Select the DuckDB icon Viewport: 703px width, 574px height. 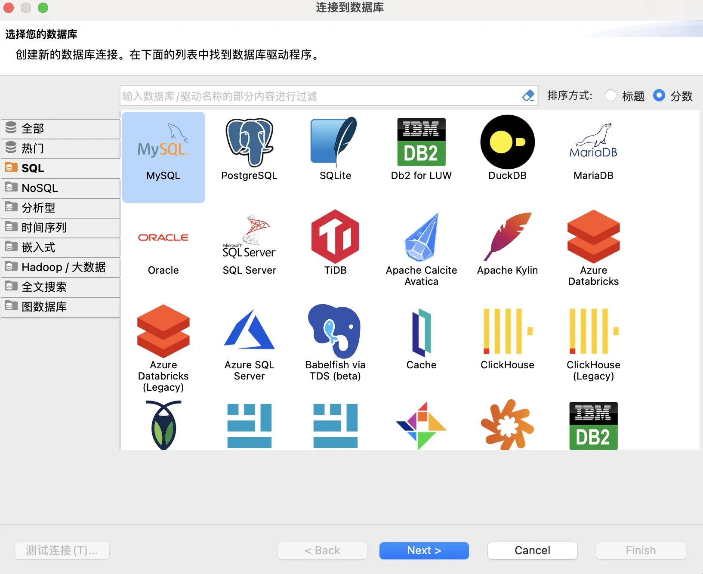508,142
